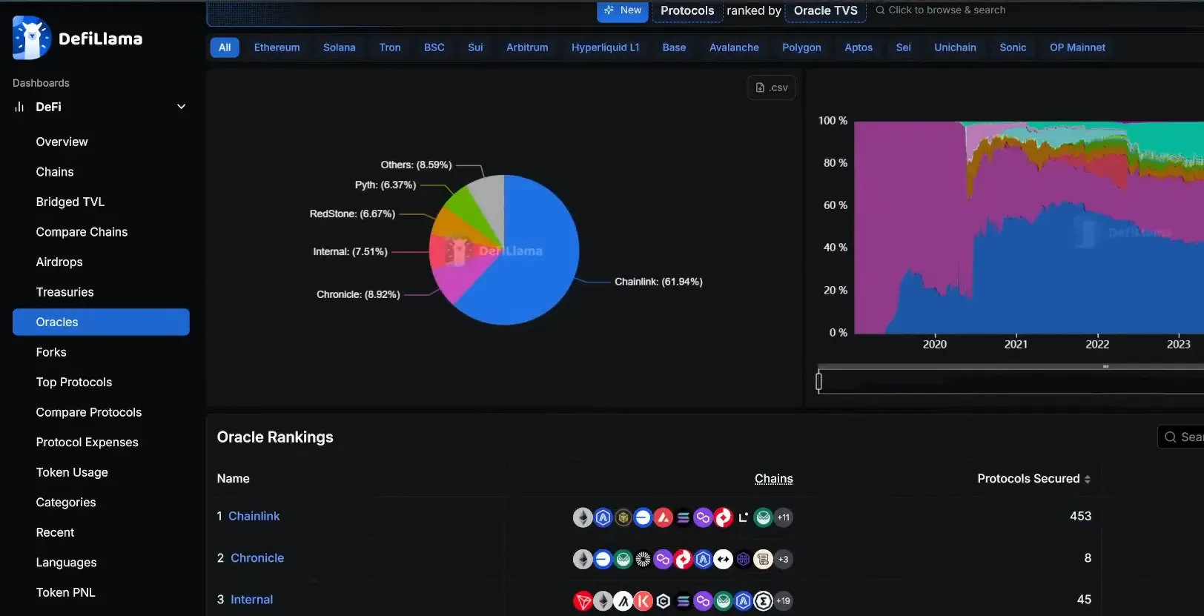
Task: Click the Oracle Rankings search field
Action: pos(1181,437)
